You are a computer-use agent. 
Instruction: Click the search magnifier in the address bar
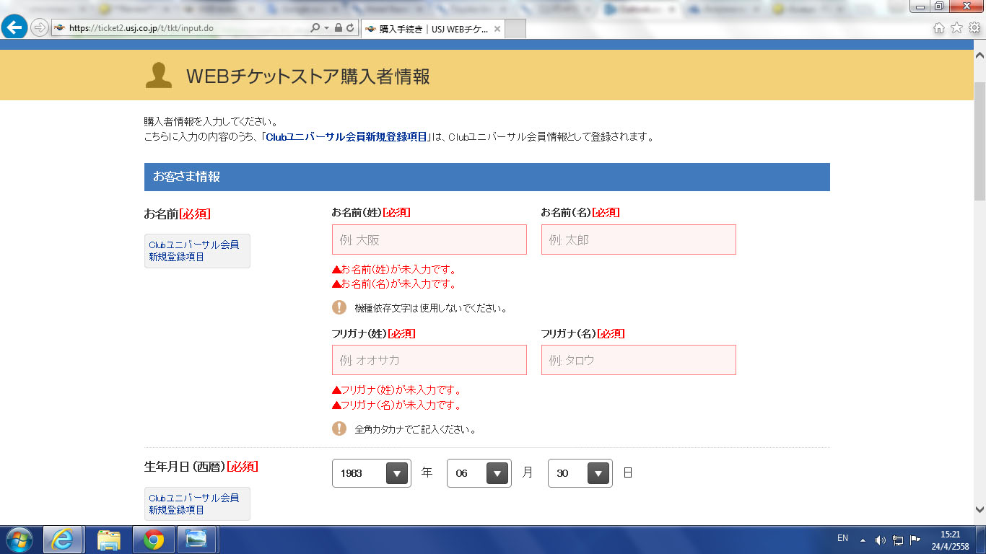(315, 28)
